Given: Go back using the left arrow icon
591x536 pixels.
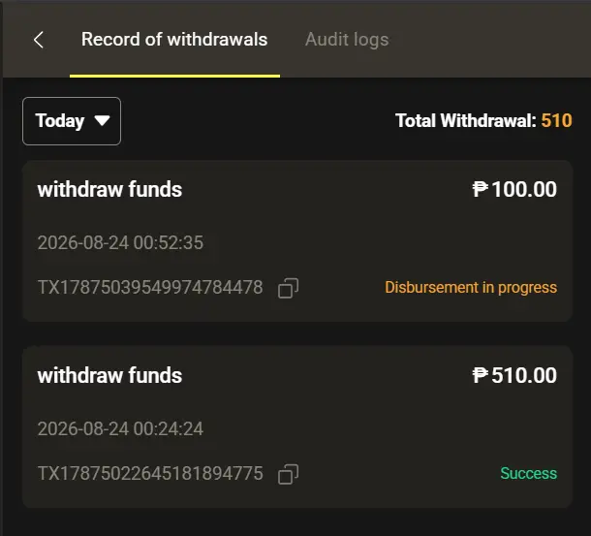Looking at the screenshot, I should coord(39,40).
